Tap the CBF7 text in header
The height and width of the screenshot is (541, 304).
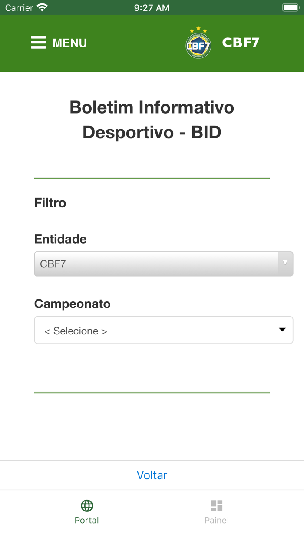(x=241, y=43)
